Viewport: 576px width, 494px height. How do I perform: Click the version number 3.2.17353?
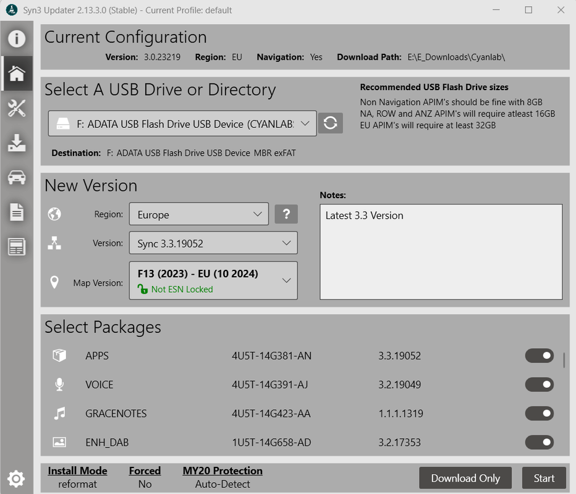pos(400,442)
